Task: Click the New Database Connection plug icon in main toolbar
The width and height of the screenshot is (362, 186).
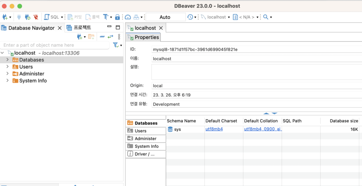Action: click(x=5, y=17)
